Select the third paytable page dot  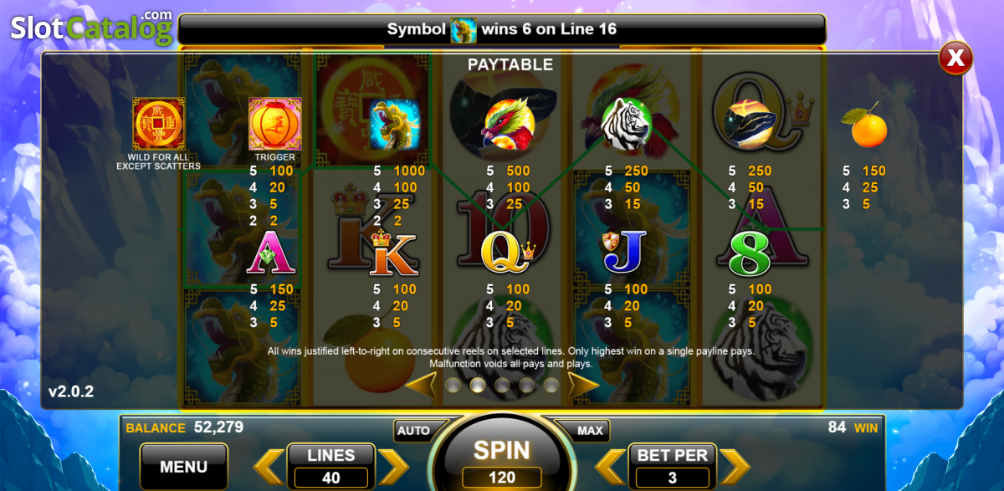coord(502,386)
